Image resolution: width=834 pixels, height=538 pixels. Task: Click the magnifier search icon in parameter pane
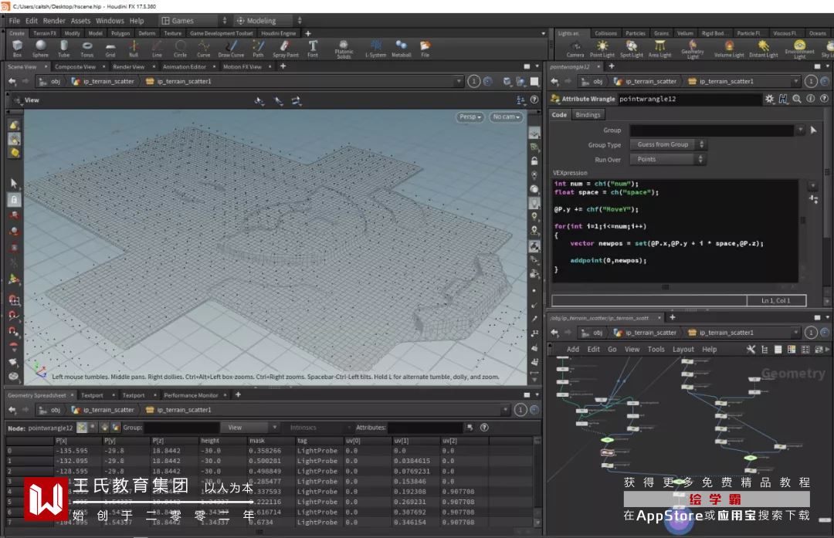[x=796, y=99]
